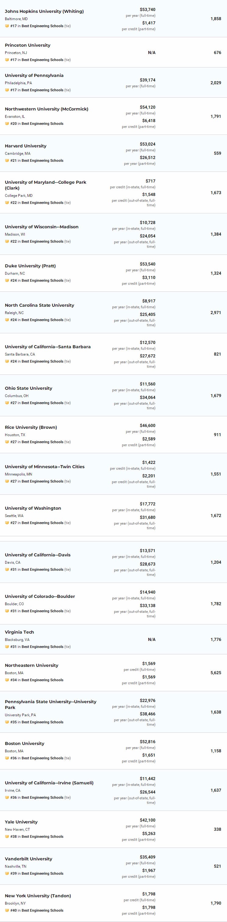Click the ranking badge icon under Princeton University
227x922 pixels.
[x=7, y=60]
